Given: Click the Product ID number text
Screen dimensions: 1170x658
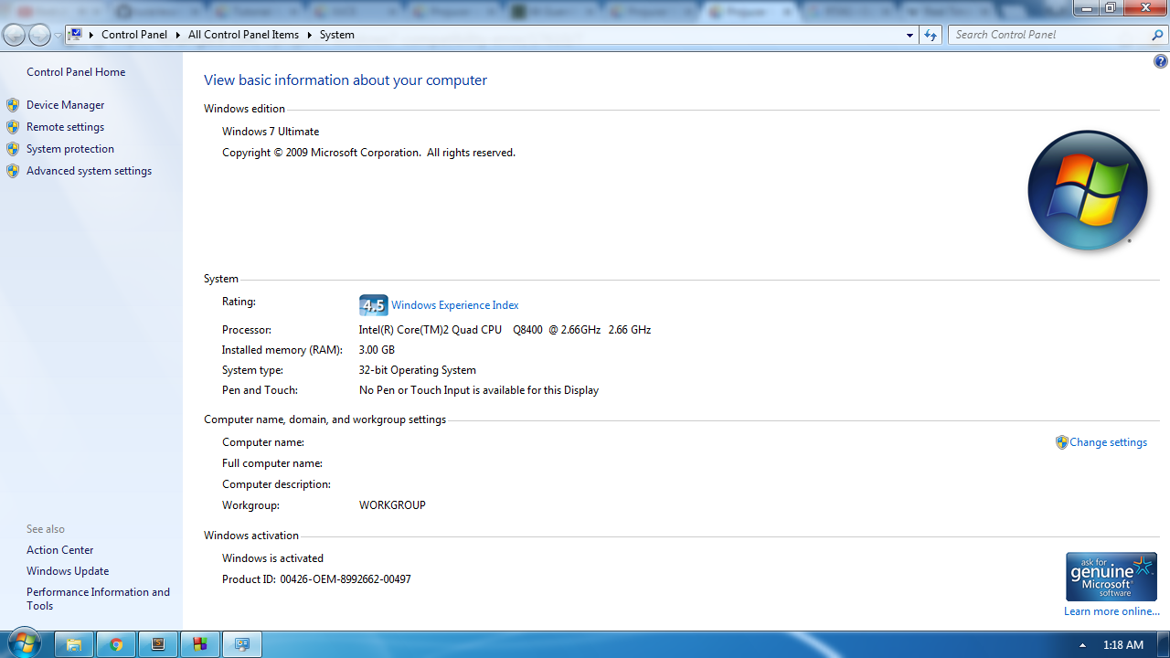Looking at the screenshot, I should point(346,579).
